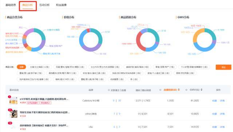Click the orange 导出 export button
Viewport: 233px width, 132px height.
coord(224,67)
